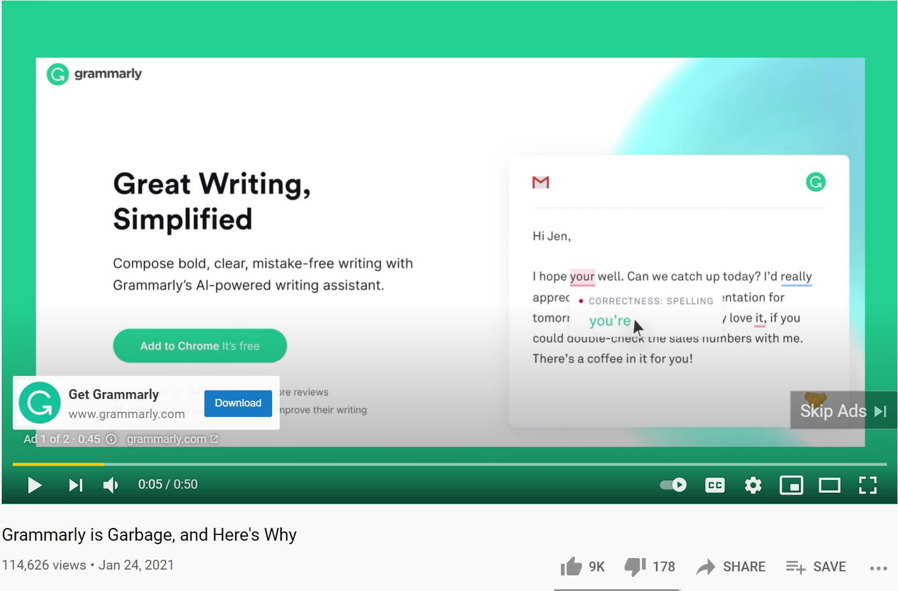Play the video
This screenshot has height=591, width=898.
[35, 485]
